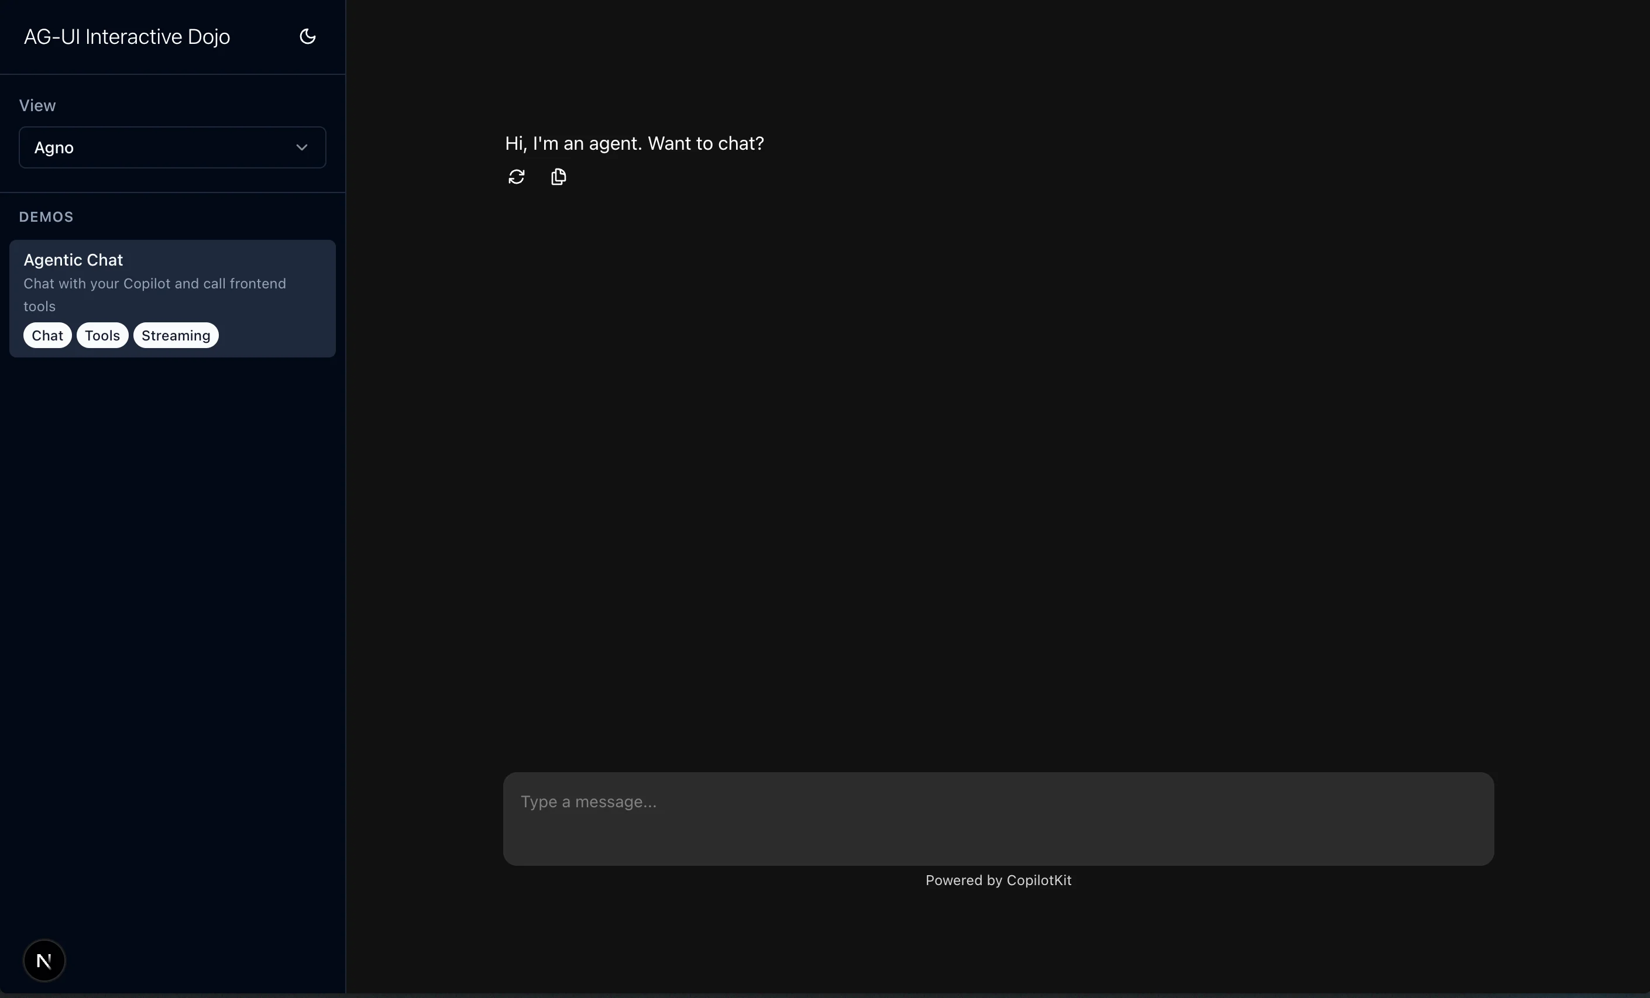Open the Next.js dev tools badge
Screen dimensions: 1650x998
click(44, 961)
